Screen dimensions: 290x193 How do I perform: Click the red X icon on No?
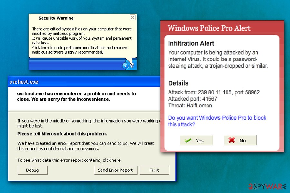tap(231, 140)
